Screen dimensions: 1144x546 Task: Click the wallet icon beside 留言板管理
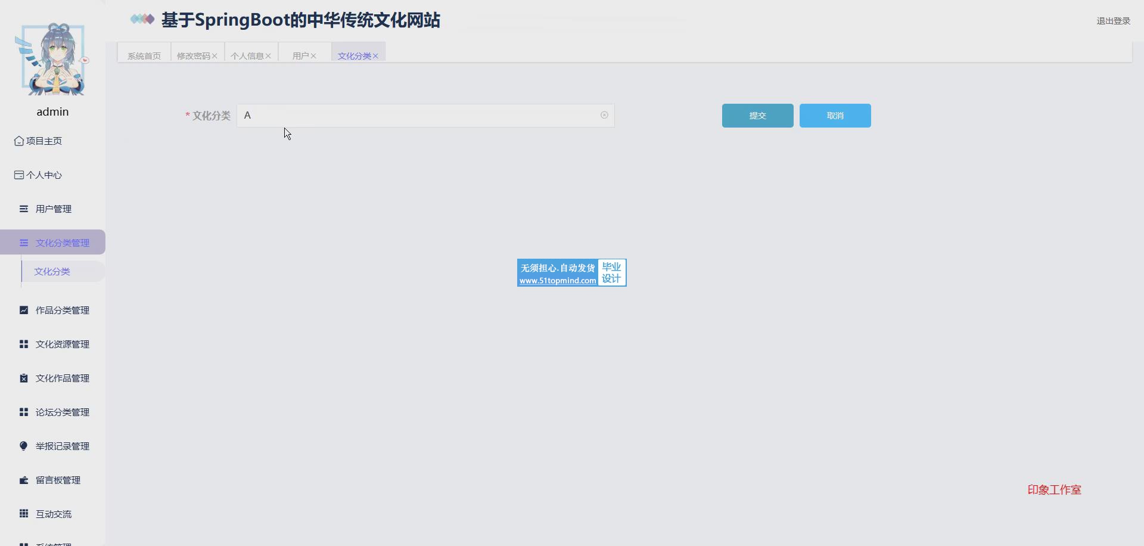[x=24, y=480]
